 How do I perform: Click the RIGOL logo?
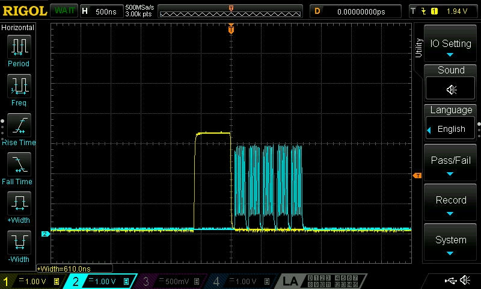[x=25, y=11]
